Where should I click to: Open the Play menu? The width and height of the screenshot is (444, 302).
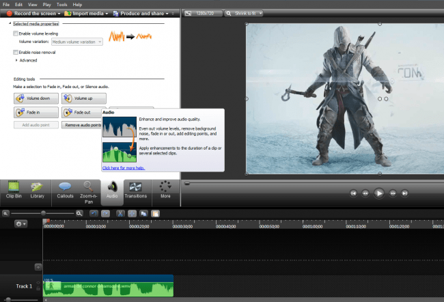[x=46, y=5]
